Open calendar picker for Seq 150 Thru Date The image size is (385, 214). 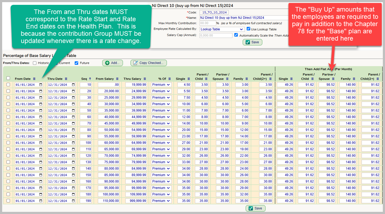(x=73, y=175)
